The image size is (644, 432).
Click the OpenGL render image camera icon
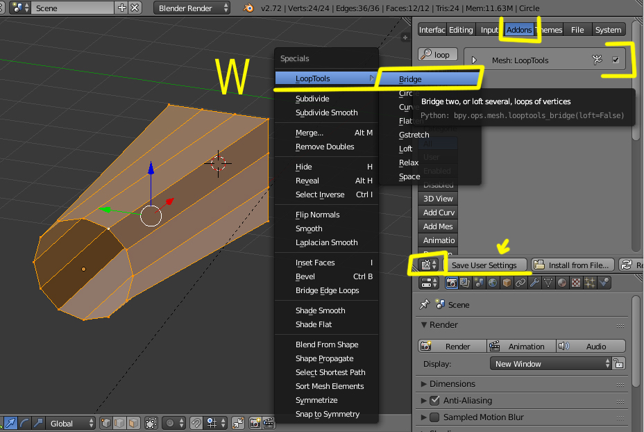pos(255,423)
